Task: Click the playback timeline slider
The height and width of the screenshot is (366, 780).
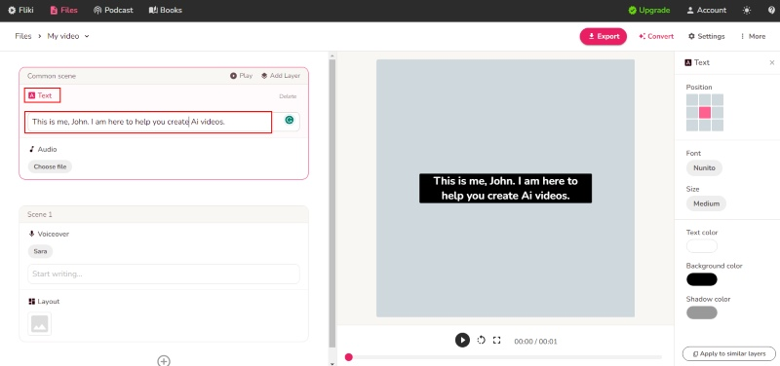Action: pyautogui.click(x=504, y=357)
